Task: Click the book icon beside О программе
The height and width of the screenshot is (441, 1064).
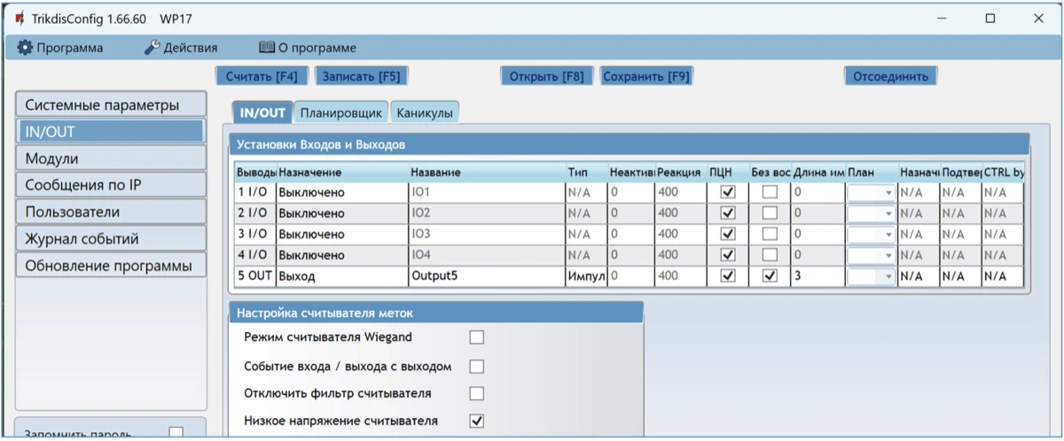Action: [x=266, y=48]
